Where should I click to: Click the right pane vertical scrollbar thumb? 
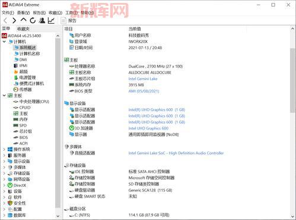(x=292, y=80)
